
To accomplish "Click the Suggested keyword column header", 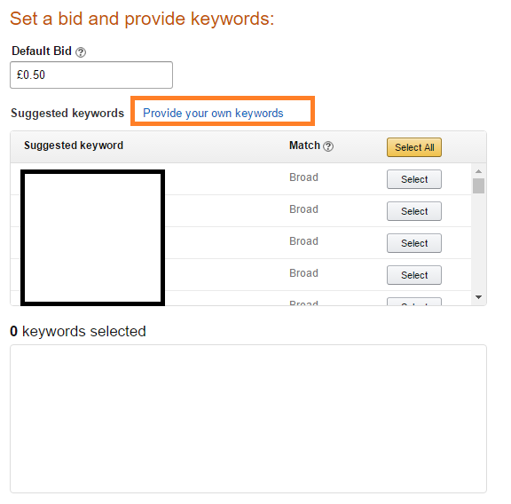I will [74, 146].
